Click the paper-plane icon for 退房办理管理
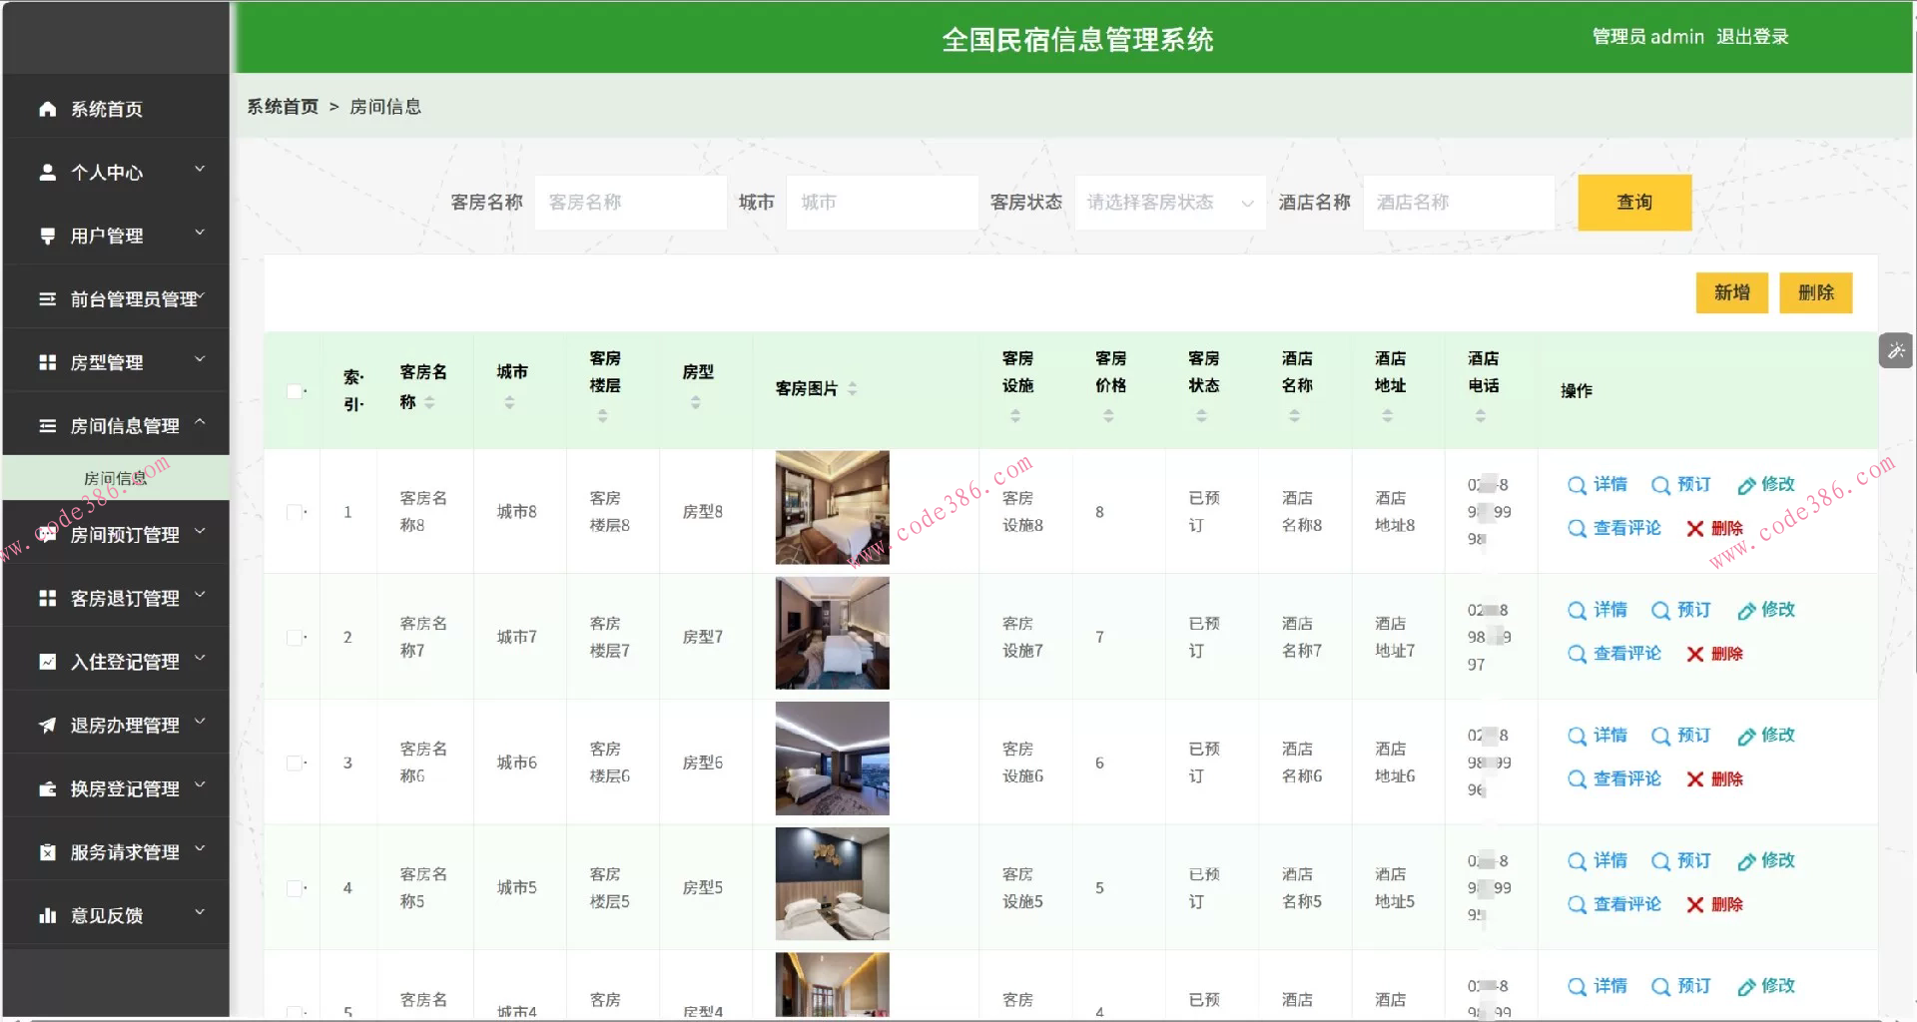This screenshot has height=1022, width=1917. point(46,725)
